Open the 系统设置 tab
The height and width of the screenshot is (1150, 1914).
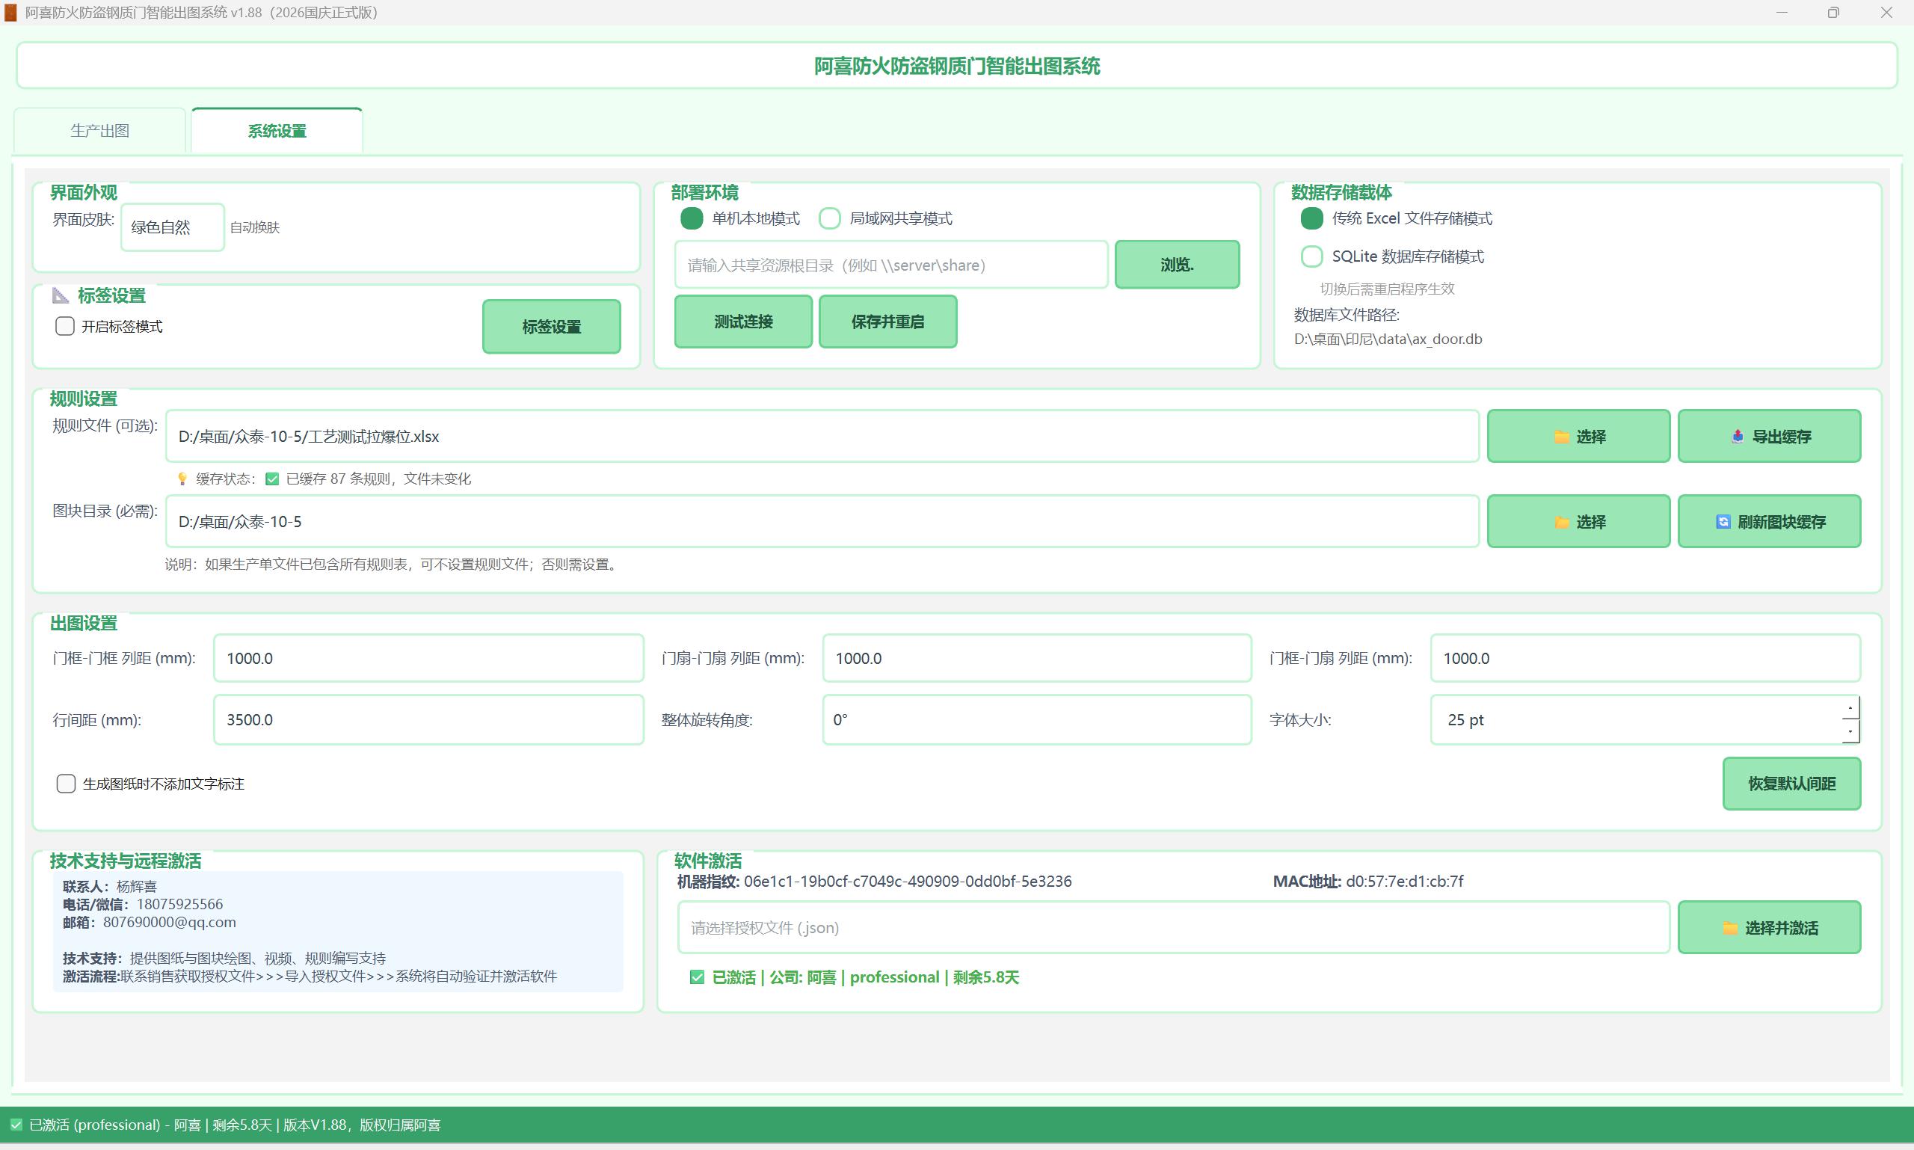click(x=277, y=131)
